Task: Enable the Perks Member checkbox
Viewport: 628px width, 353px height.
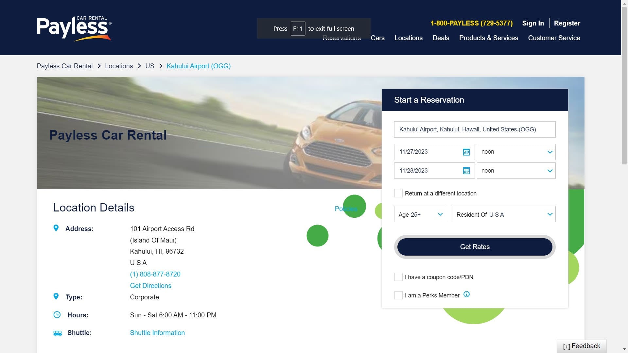Action: tap(398, 295)
